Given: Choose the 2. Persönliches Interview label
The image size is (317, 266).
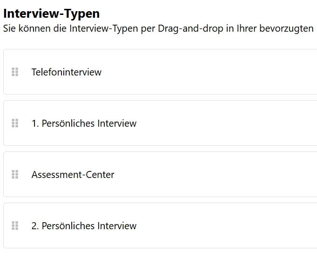Looking at the screenshot, I should click(84, 226).
